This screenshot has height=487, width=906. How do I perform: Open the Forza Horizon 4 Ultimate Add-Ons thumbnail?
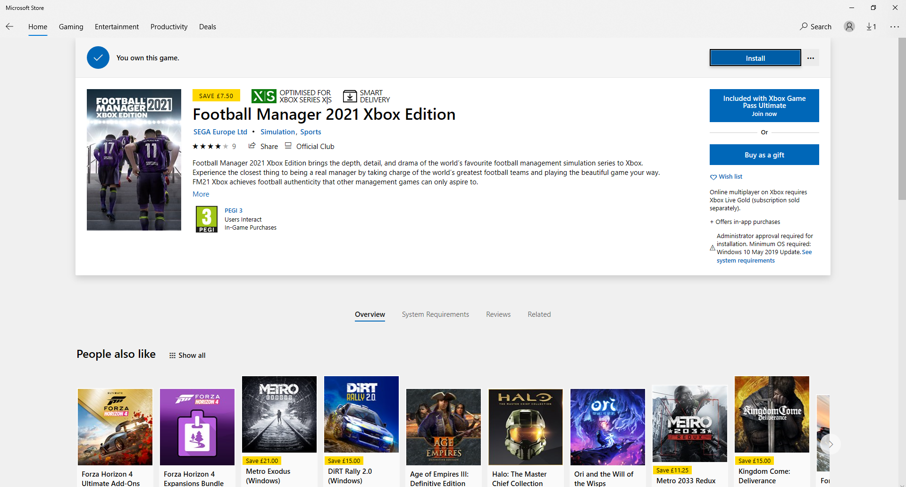[x=115, y=427]
